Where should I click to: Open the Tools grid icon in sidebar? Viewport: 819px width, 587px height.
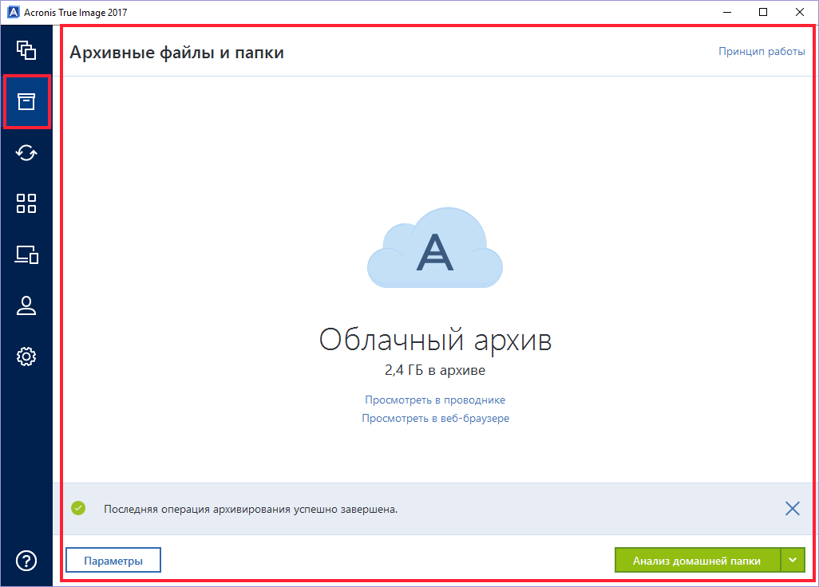click(26, 203)
